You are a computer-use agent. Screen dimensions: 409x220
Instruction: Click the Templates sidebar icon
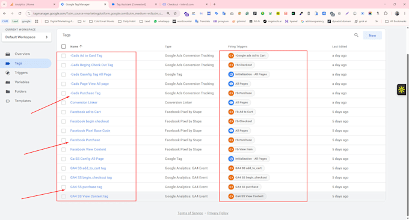[x=8, y=101]
